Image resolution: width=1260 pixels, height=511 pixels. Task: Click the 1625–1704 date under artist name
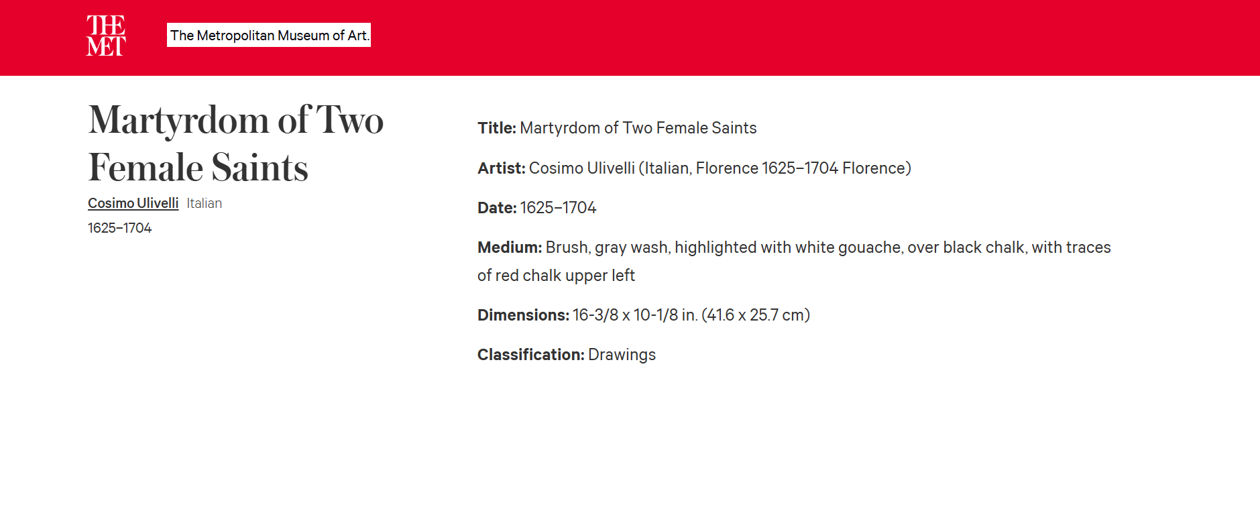[119, 228]
